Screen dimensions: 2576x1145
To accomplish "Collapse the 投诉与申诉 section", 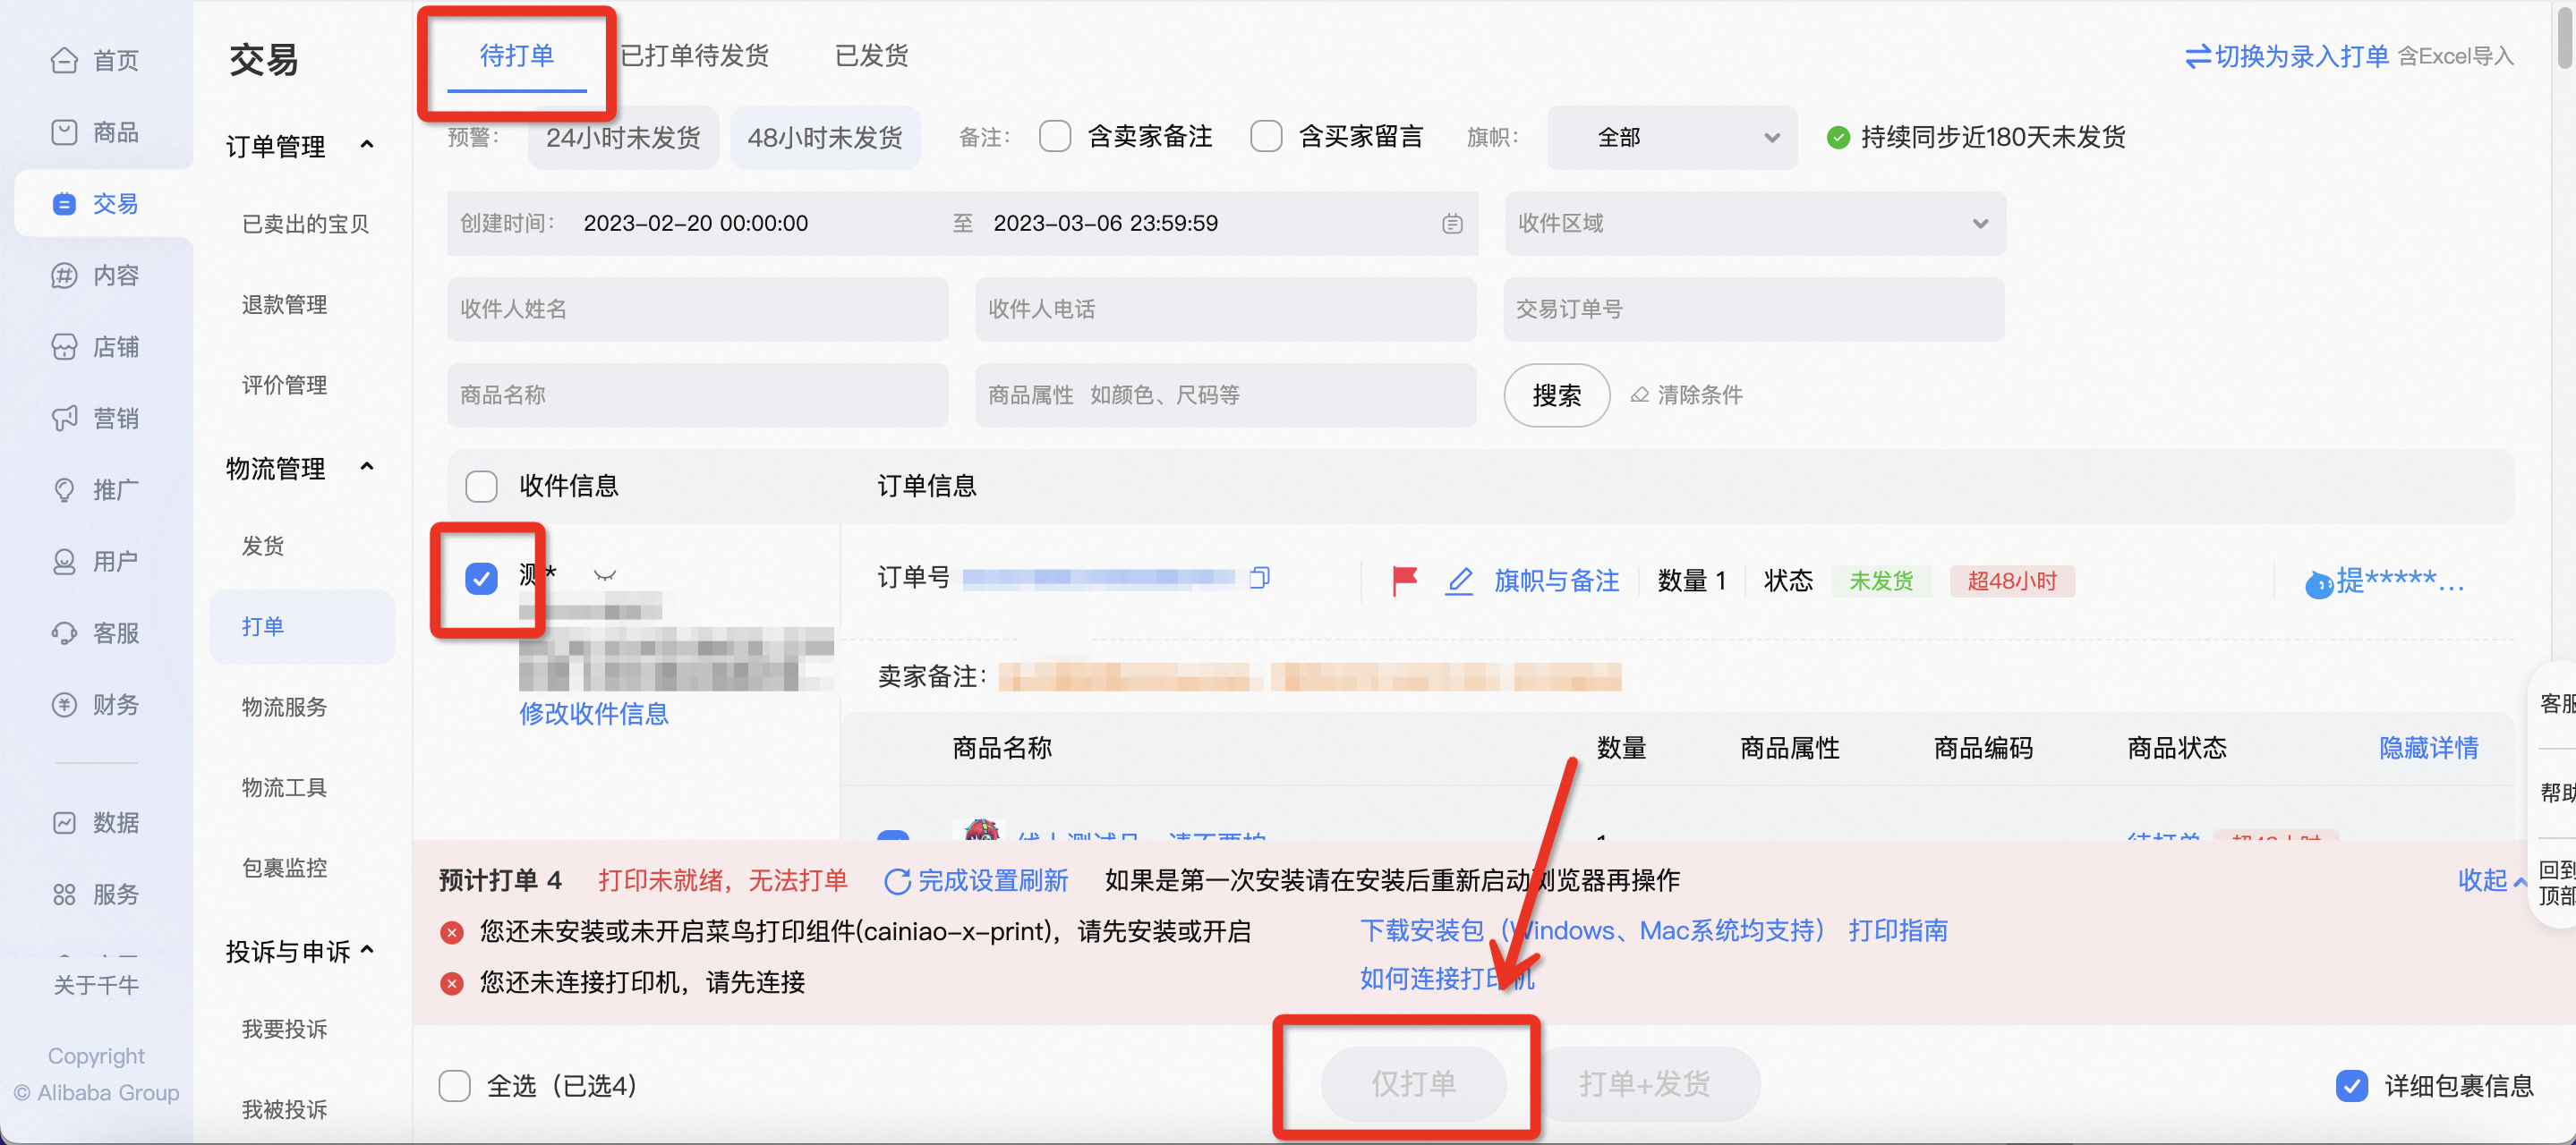I will coord(367,950).
